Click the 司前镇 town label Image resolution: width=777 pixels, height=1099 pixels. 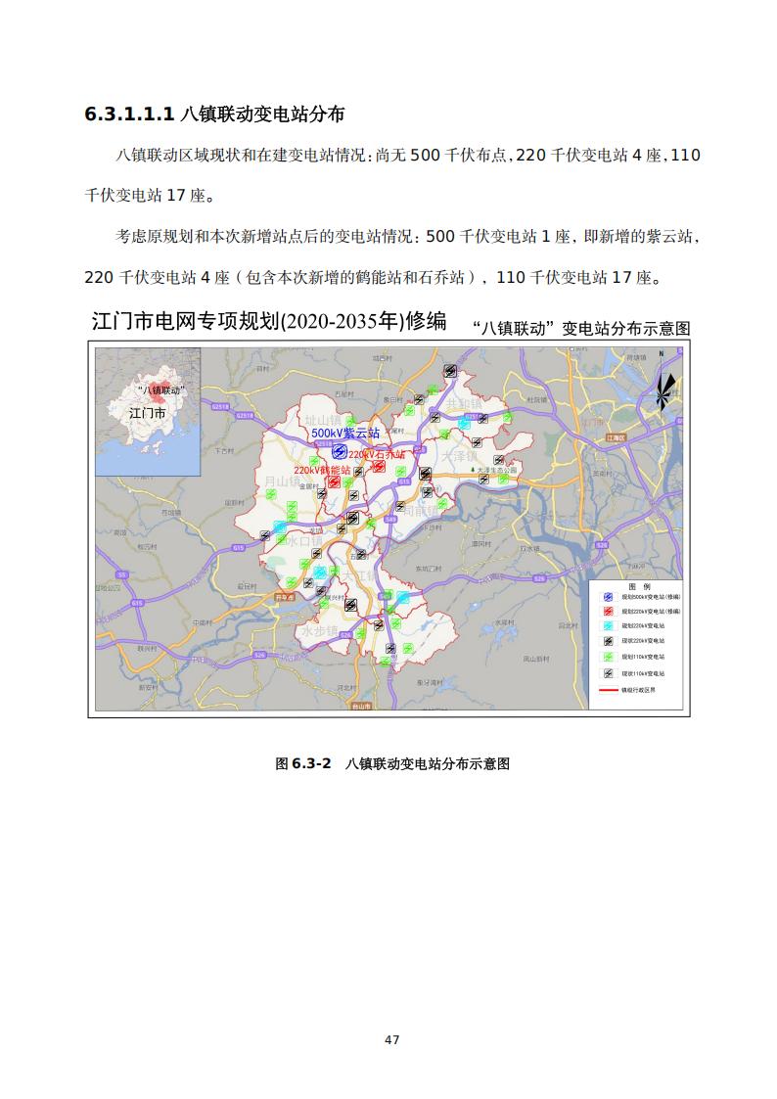click(x=421, y=511)
